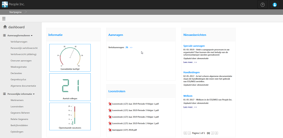Go to next news page arrow
The height and width of the screenshot is (138, 283).
click(212, 133)
